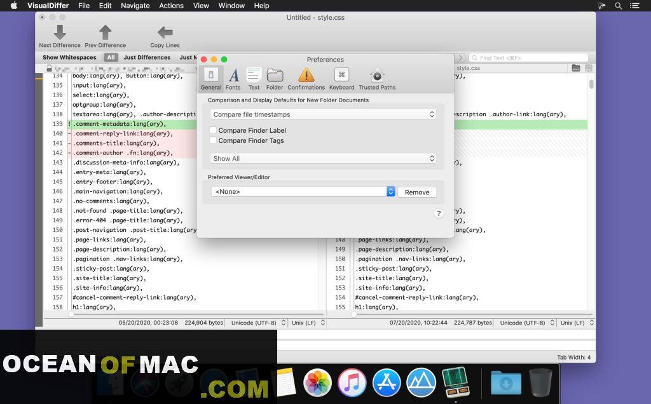Launch Music from the Dock
This screenshot has width=651, height=404.
352,382
